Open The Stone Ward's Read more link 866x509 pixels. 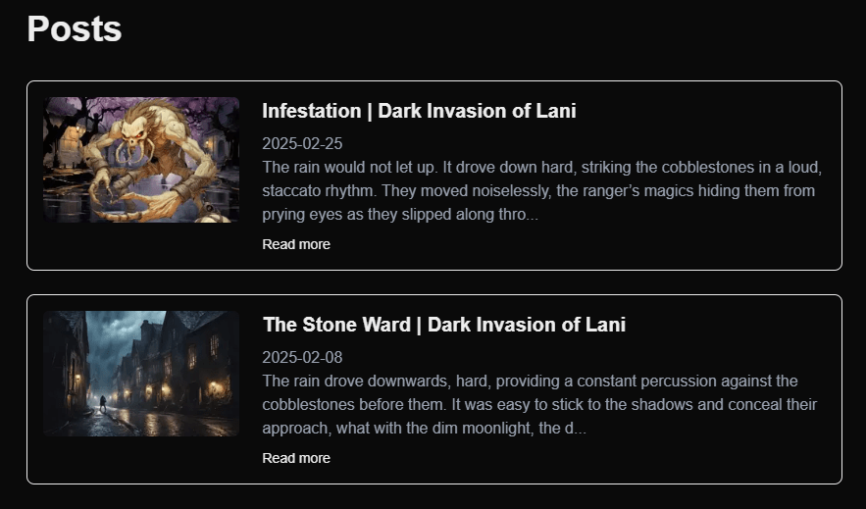click(x=296, y=458)
